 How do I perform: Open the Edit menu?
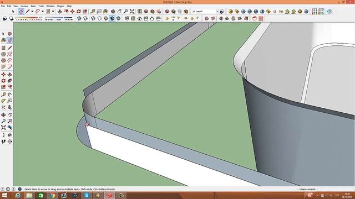pos(9,6)
